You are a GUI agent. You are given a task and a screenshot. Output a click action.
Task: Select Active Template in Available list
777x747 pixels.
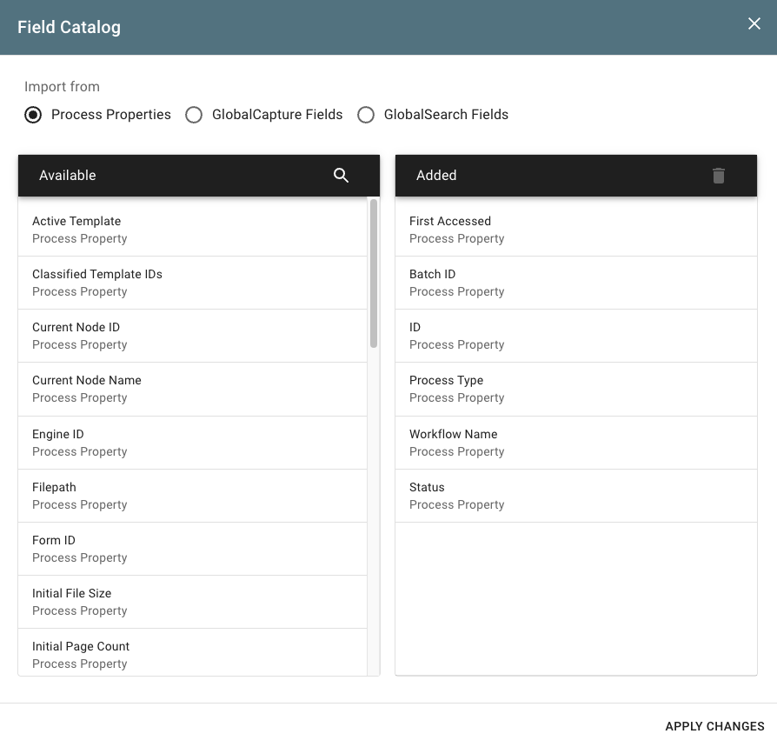[x=191, y=230]
